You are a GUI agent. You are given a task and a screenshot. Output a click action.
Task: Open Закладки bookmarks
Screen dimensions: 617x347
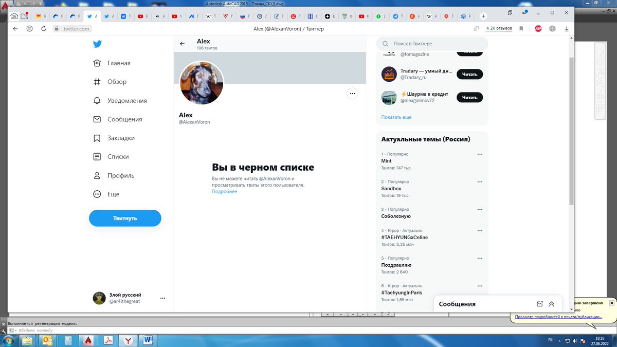(x=114, y=138)
